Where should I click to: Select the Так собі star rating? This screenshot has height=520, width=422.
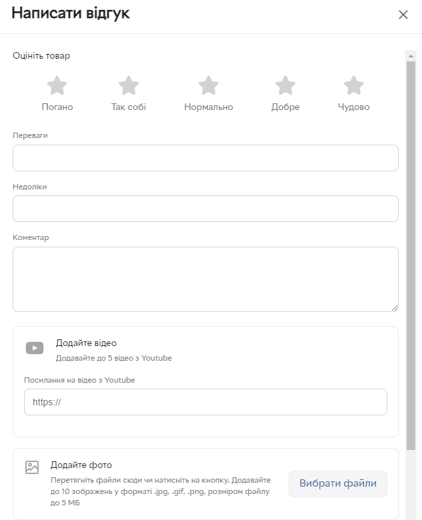point(128,86)
